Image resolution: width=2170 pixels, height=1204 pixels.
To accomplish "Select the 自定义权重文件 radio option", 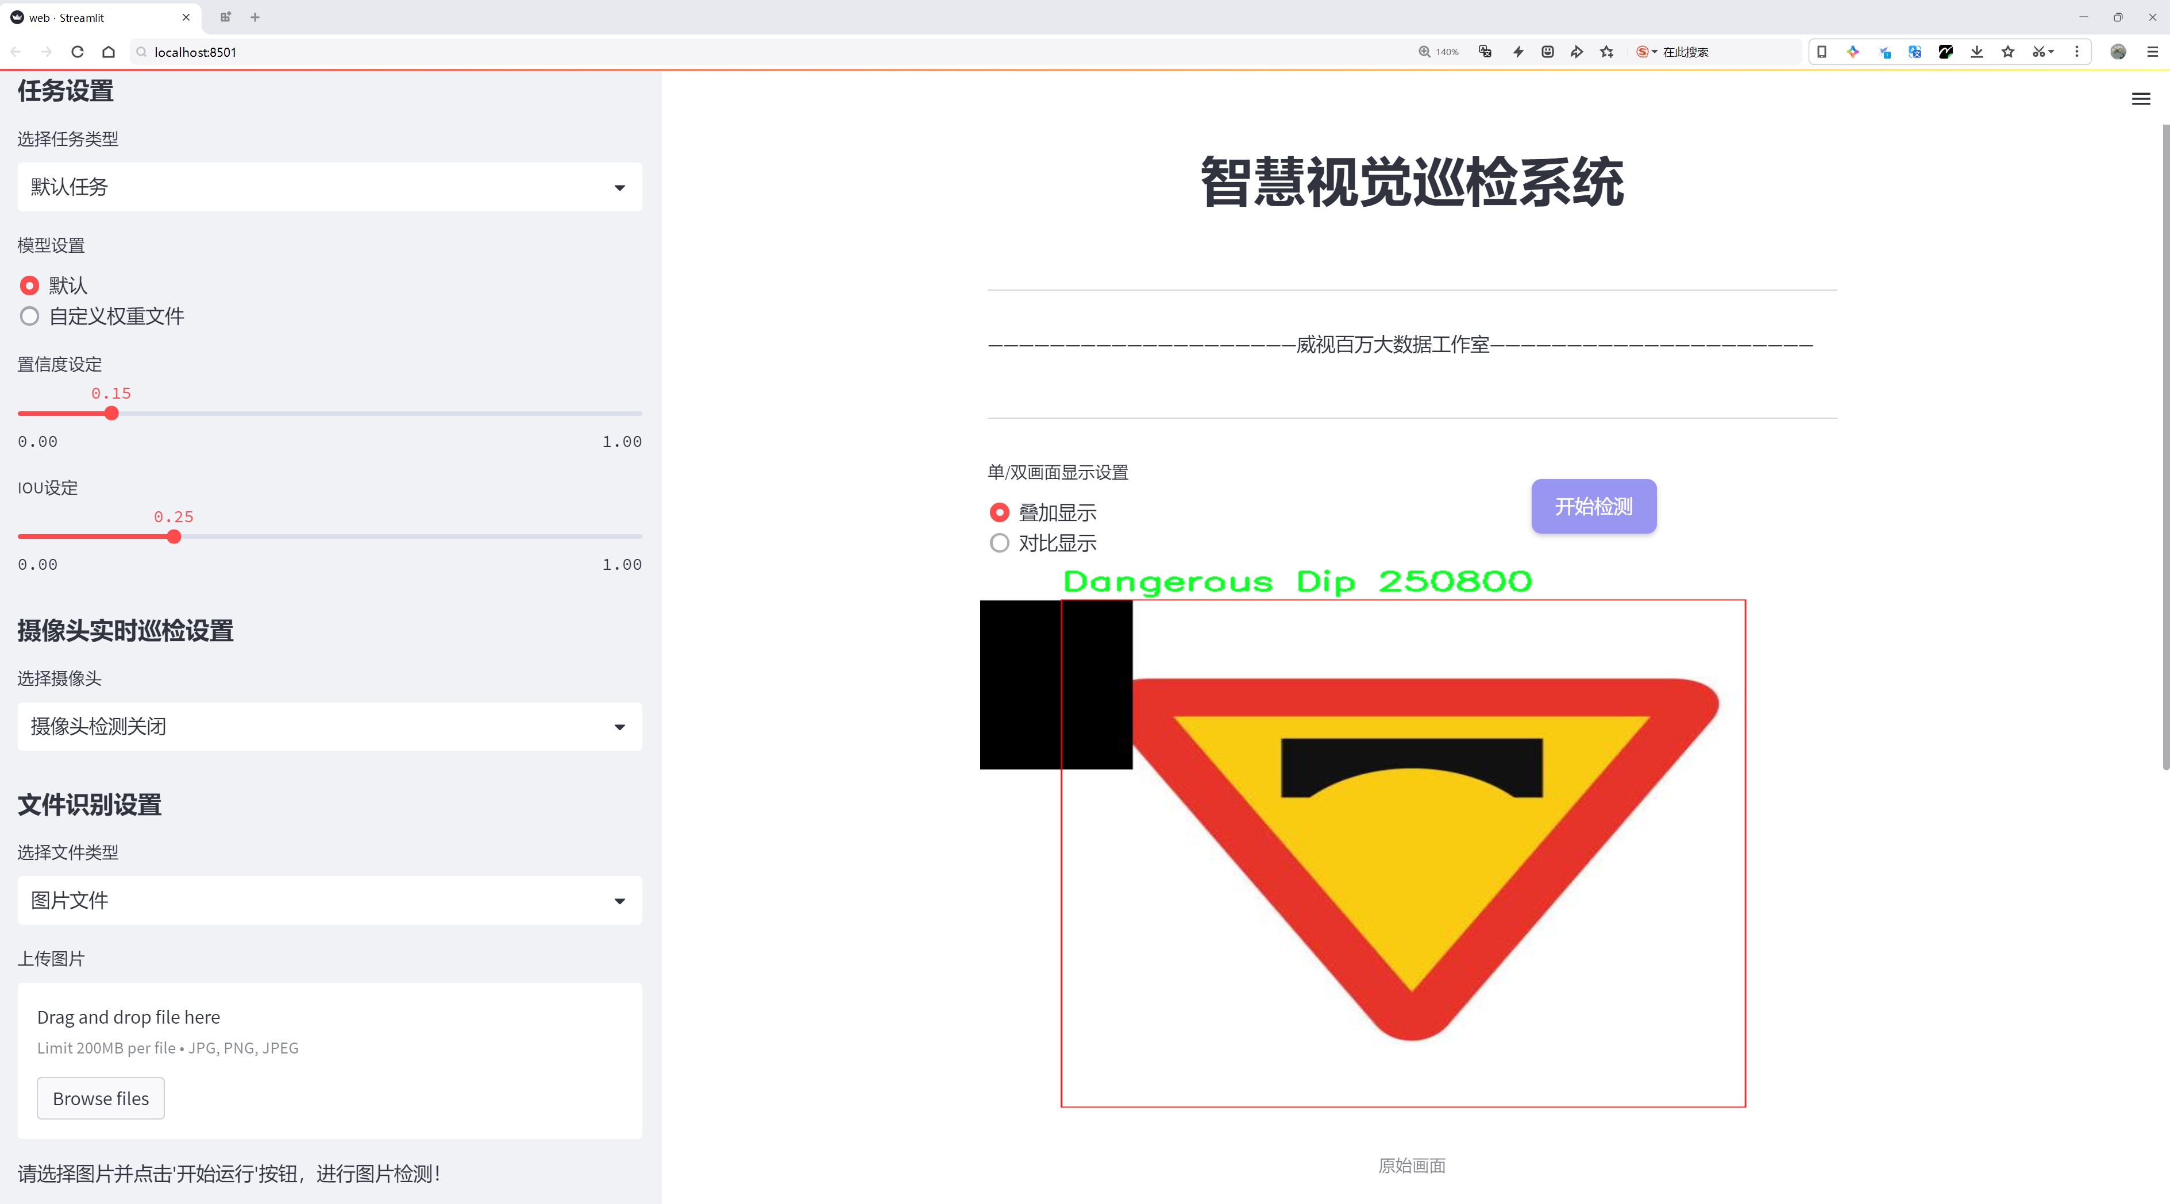I will (29, 317).
